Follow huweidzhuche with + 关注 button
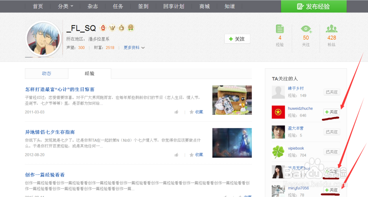Image resolution: width=368 pixels, height=197 pixels. (x=332, y=112)
